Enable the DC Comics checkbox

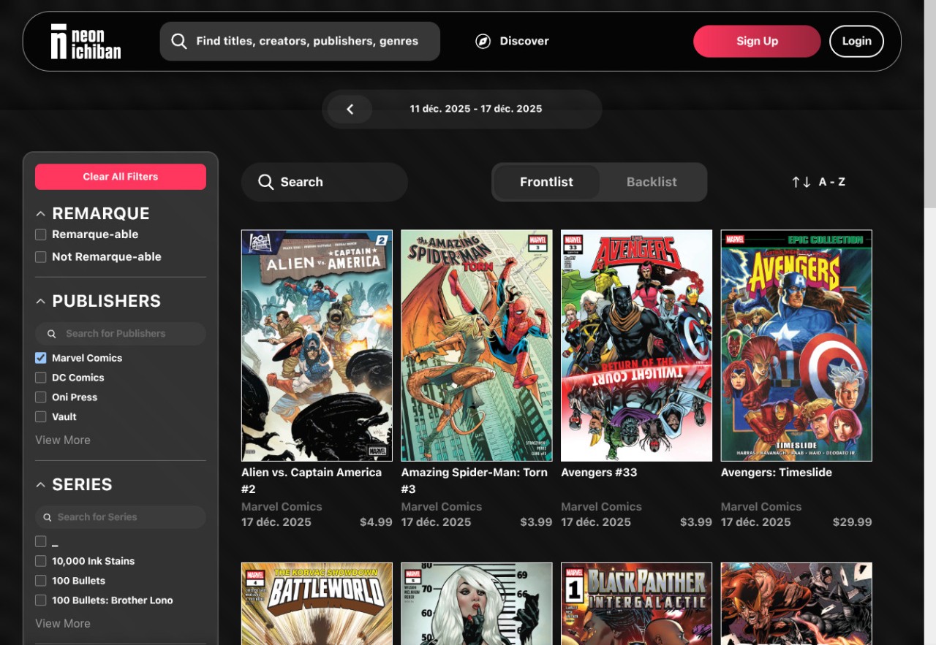click(x=41, y=378)
